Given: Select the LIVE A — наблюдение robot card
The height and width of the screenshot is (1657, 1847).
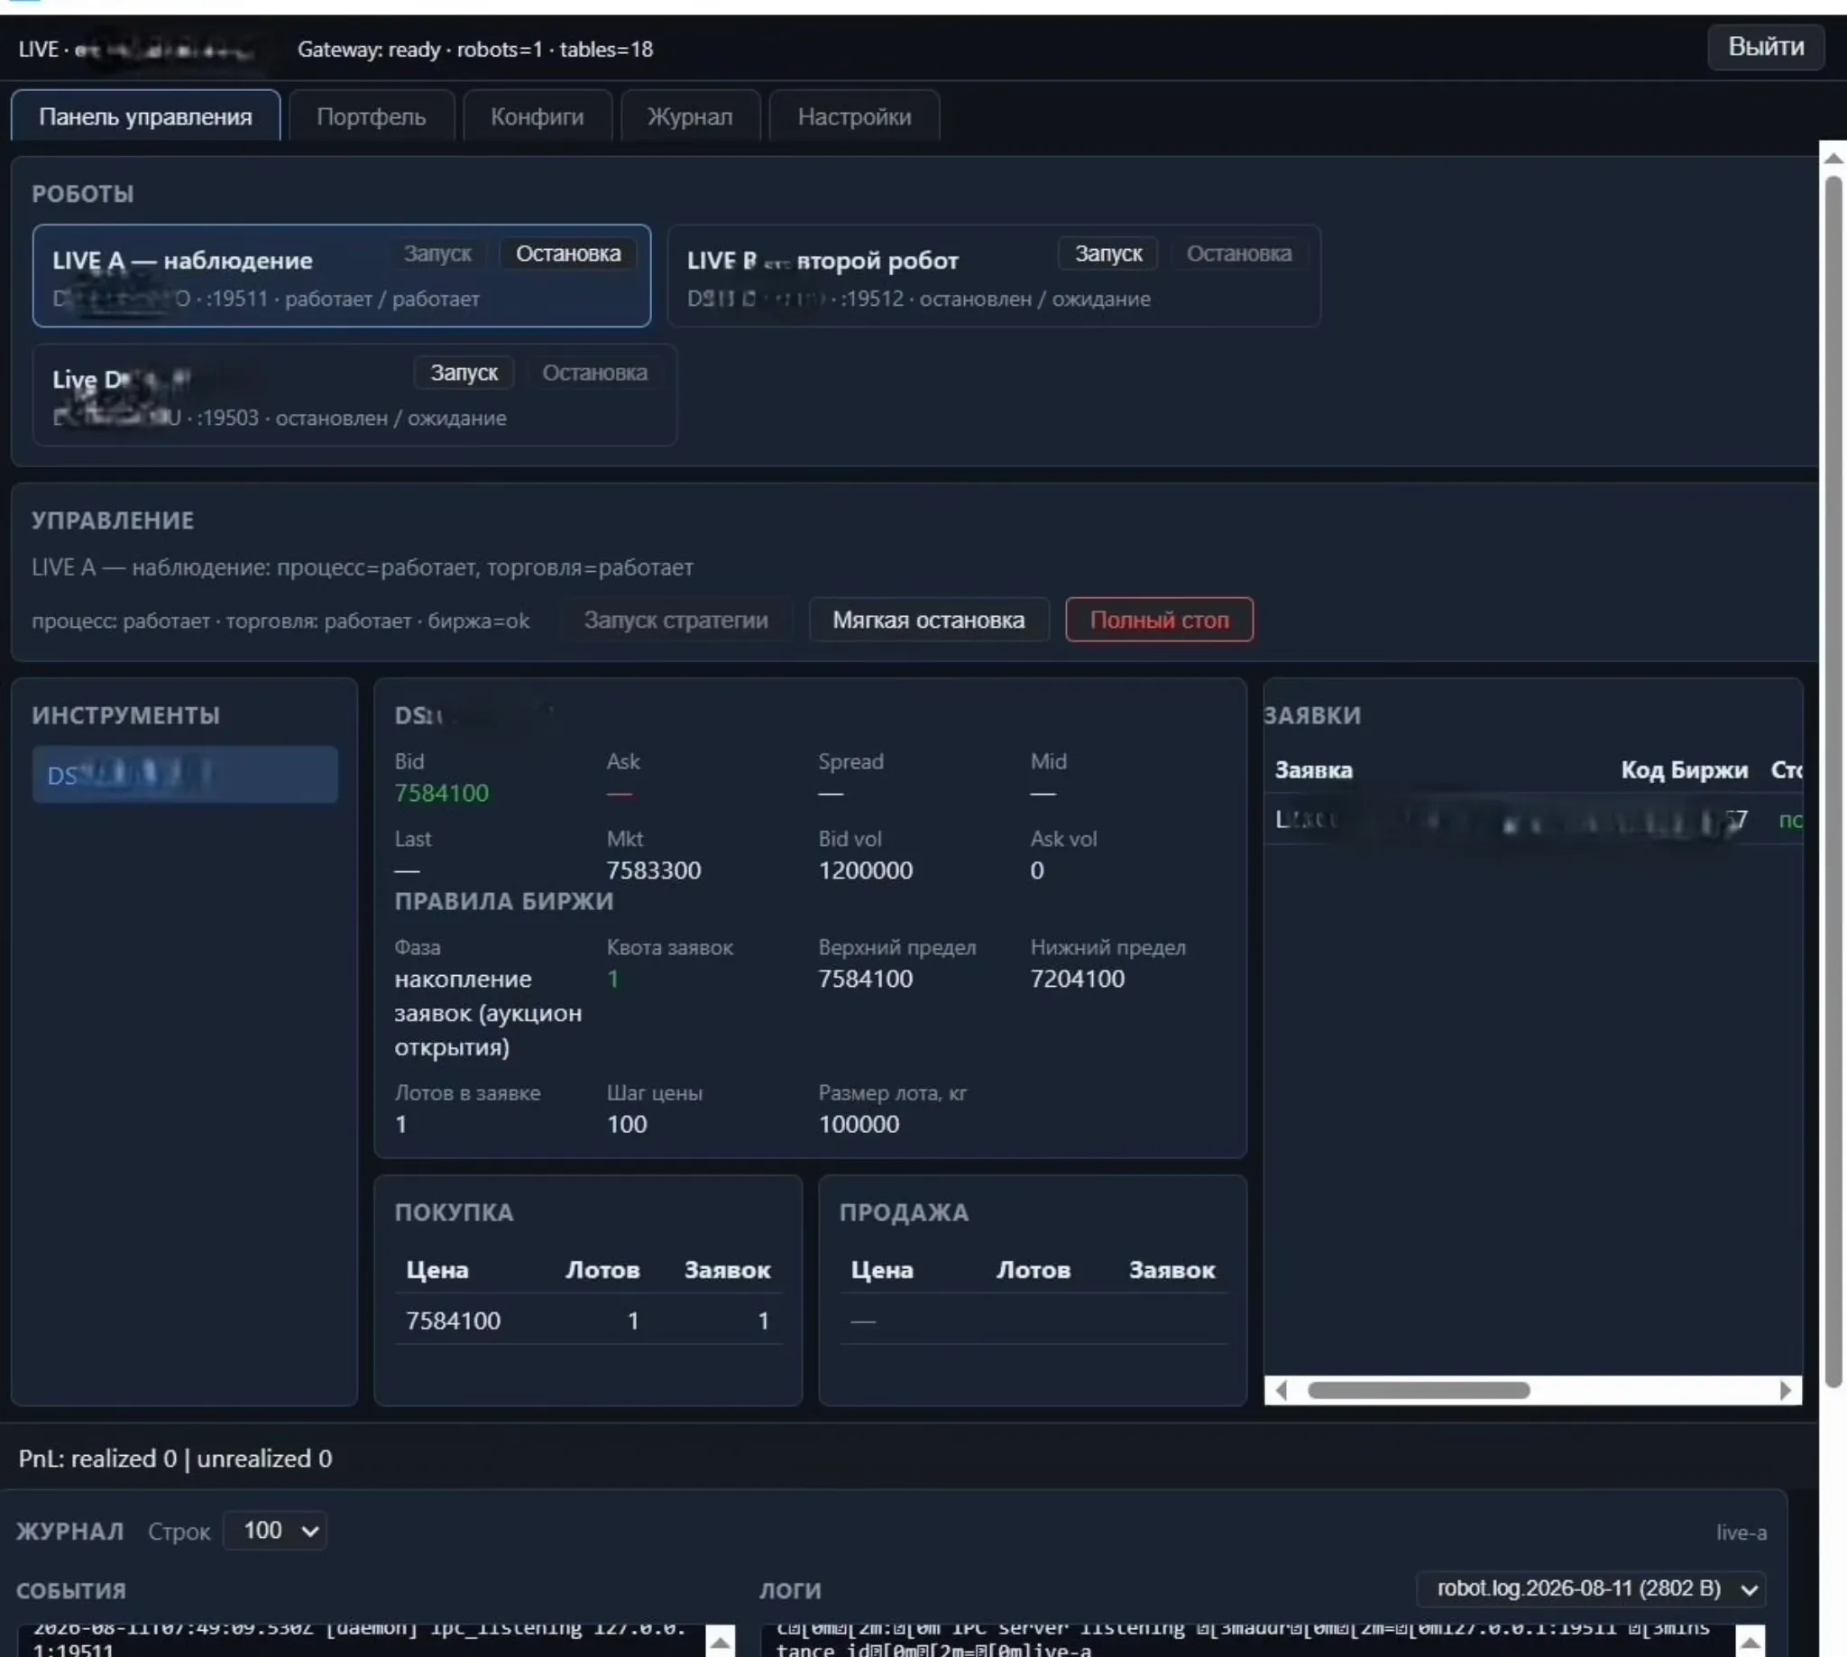Looking at the screenshot, I should [342, 276].
